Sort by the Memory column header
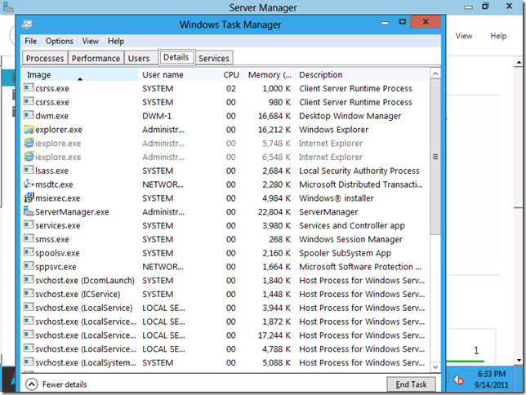 [x=270, y=74]
